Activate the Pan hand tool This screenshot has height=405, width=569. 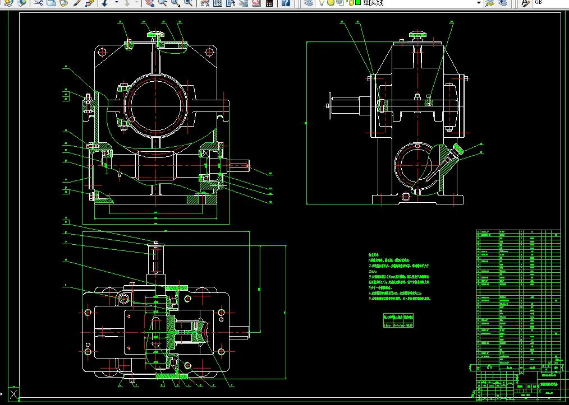tap(149, 3)
